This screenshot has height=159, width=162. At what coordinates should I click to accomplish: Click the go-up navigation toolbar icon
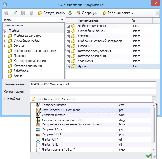click(x=6, y=13)
